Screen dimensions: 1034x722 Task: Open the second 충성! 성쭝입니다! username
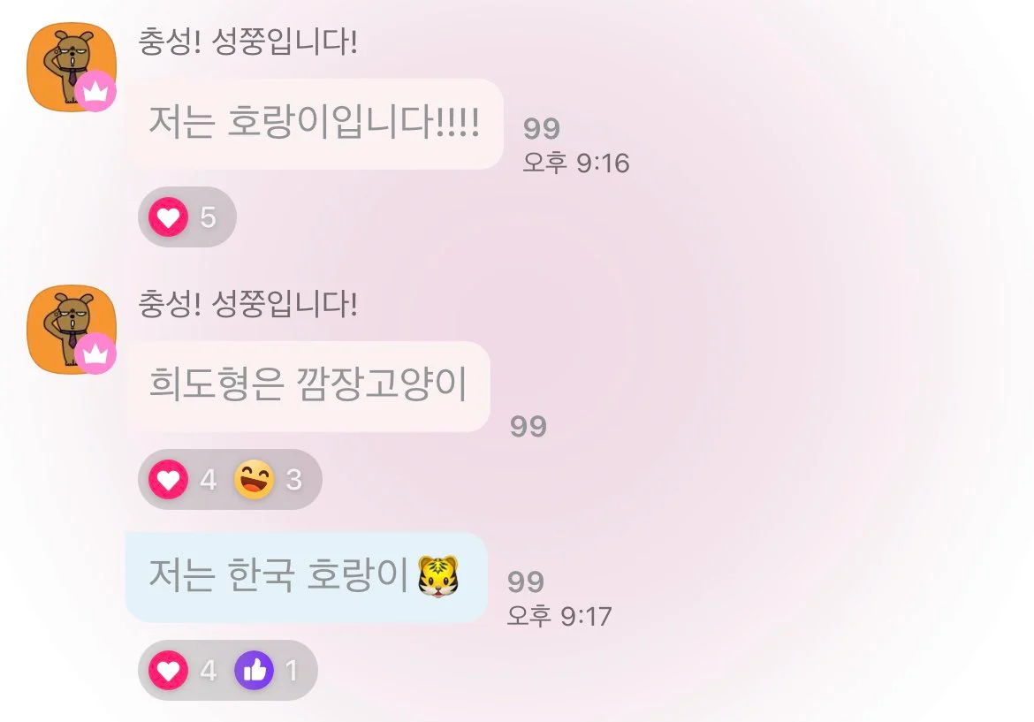coord(248,305)
